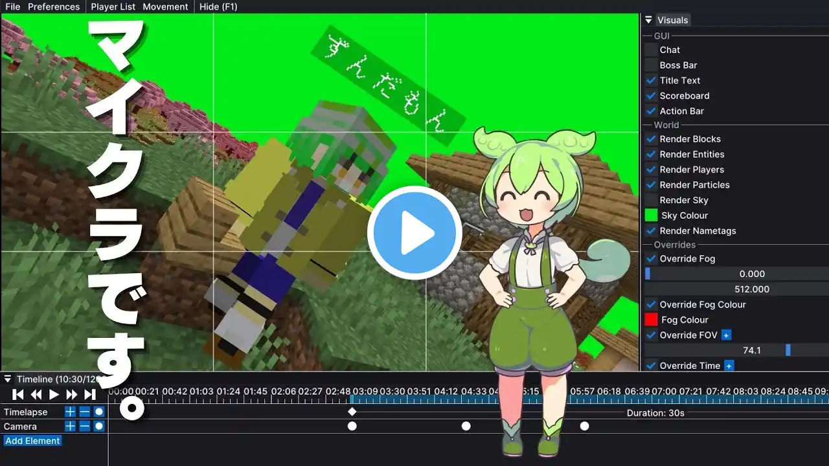Open the Preferences menu
Viewport: 829px width, 466px height.
pos(54,6)
